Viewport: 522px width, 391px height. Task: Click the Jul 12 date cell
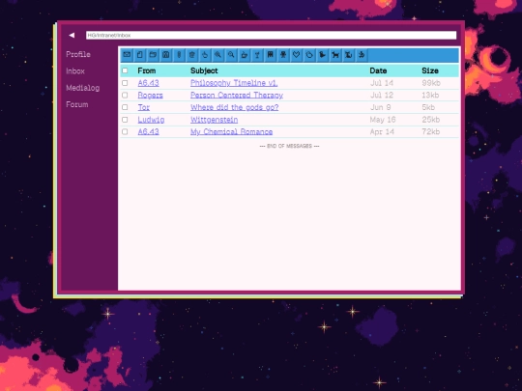(382, 95)
